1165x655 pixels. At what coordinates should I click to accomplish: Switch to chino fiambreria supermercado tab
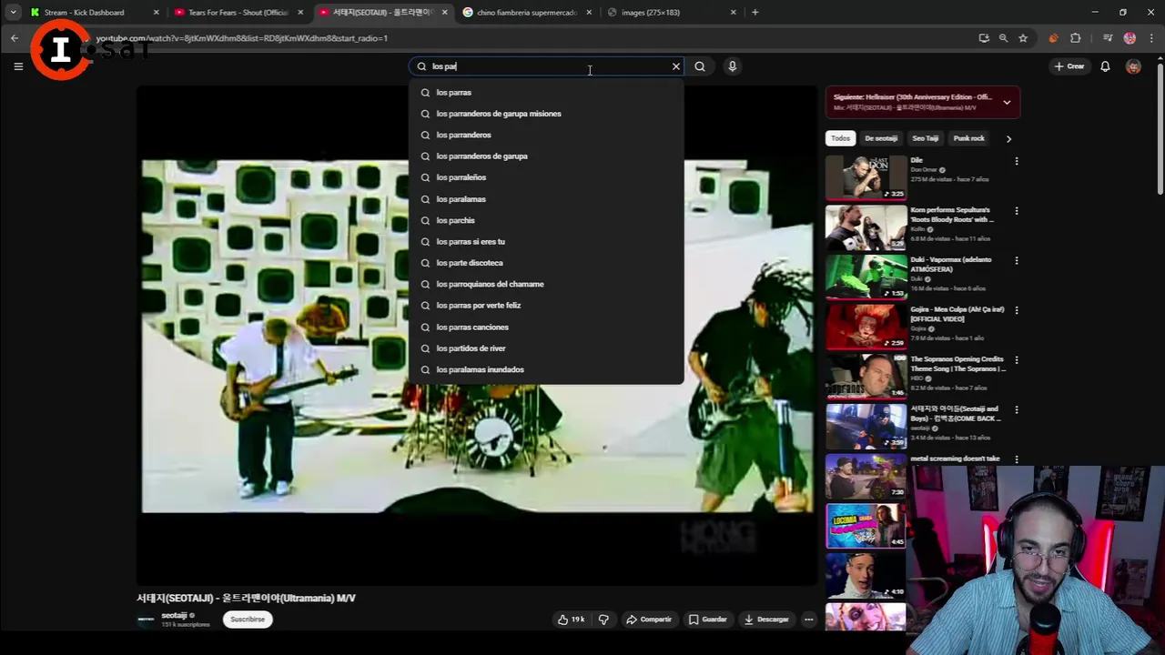click(x=527, y=13)
